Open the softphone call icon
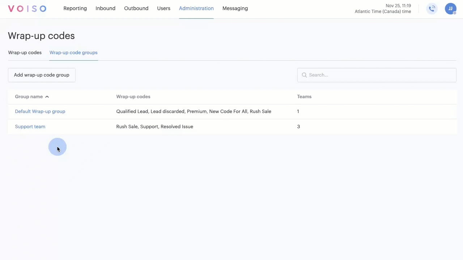Image resolution: width=463 pixels, height=260 pixels. (x=432, y=9)
